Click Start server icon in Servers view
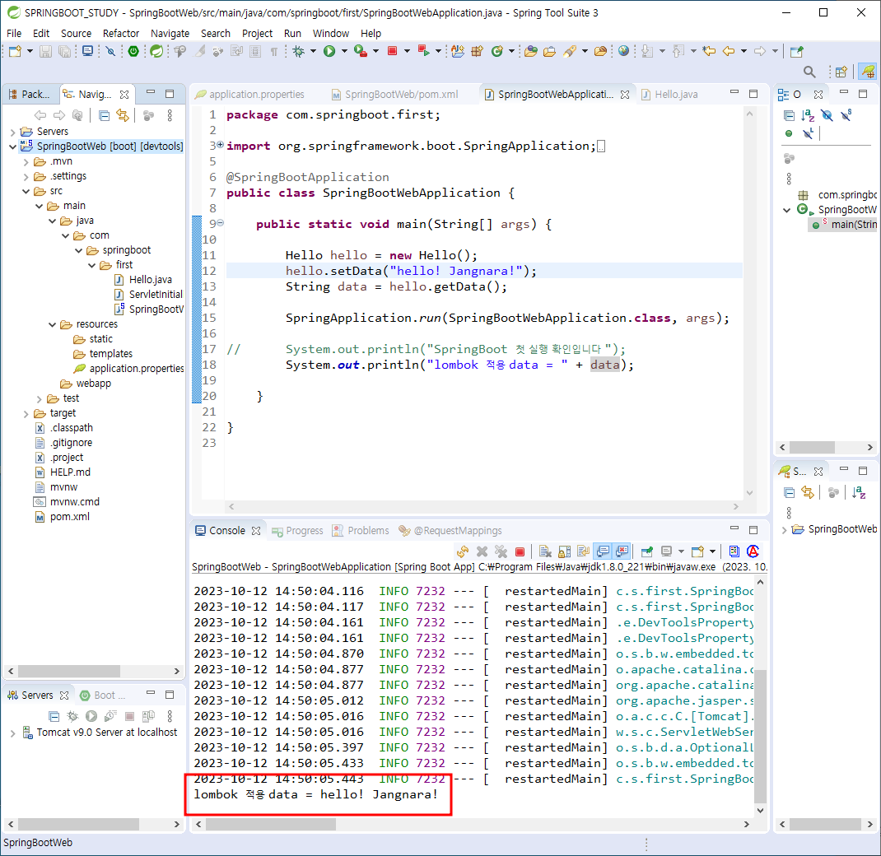The height and width of the screenshot is (856, 881). coord(91,716)
